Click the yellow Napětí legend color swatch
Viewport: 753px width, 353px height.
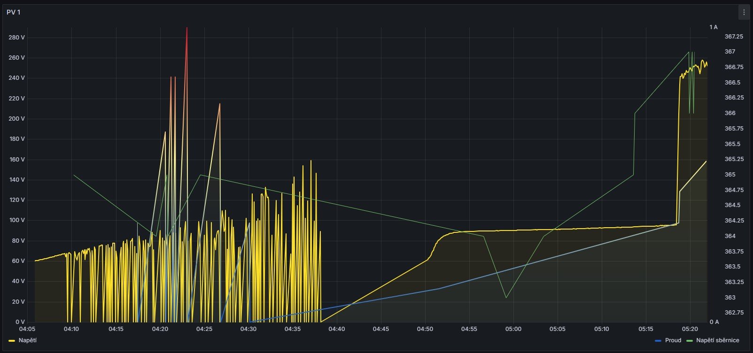click(x=12, y=340)
